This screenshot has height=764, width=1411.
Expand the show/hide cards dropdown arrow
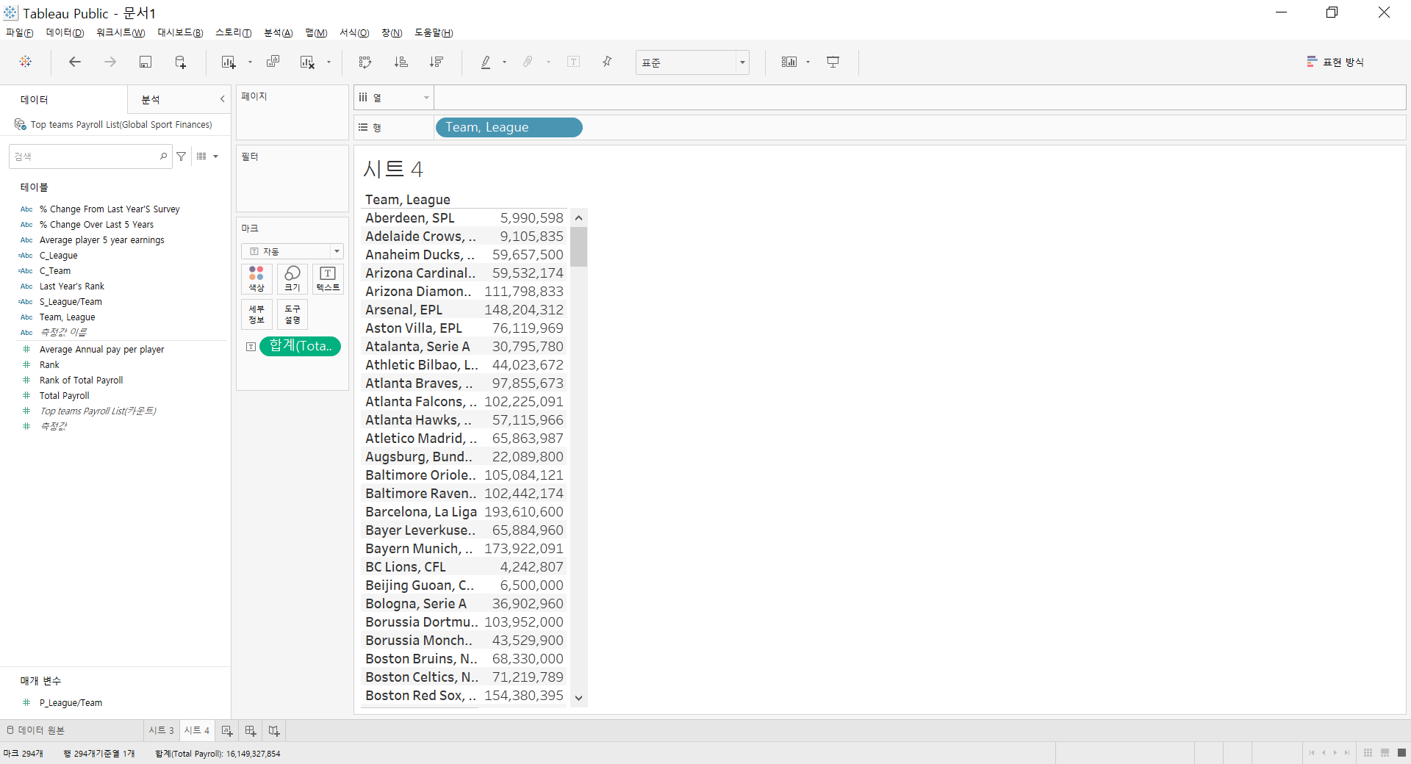tap(808, 62)
